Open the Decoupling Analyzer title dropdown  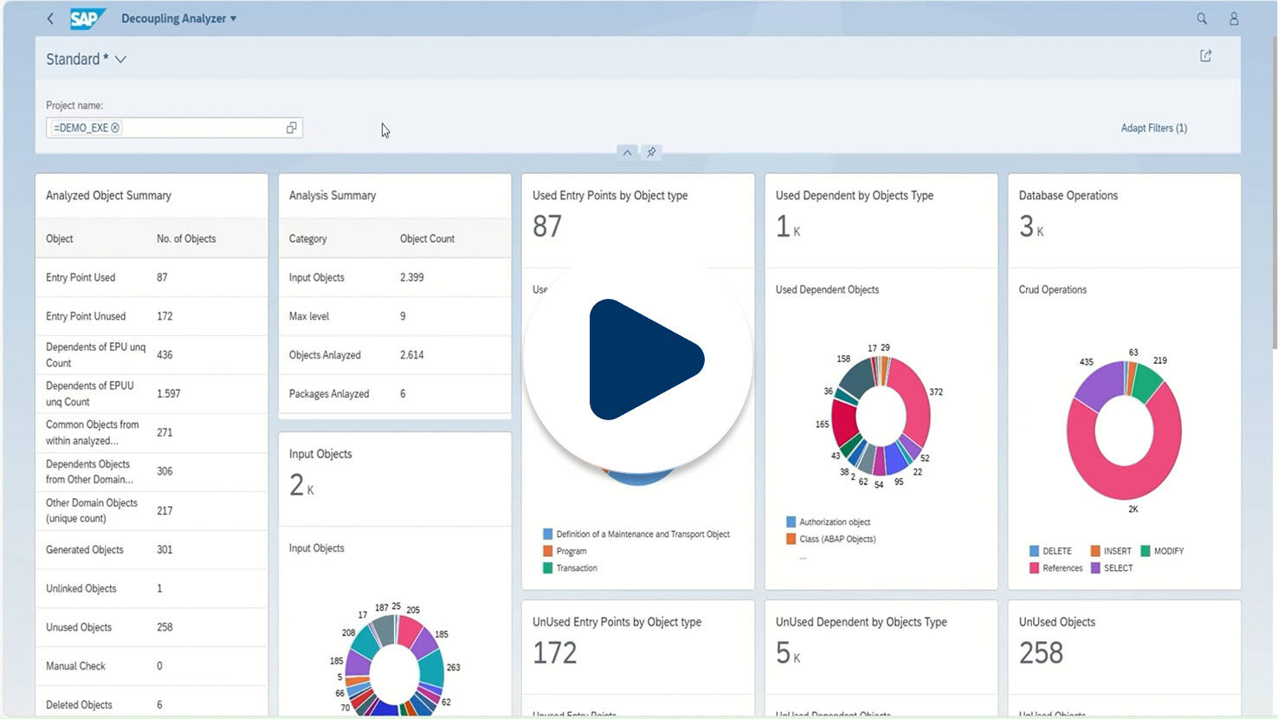pos(179,18)
